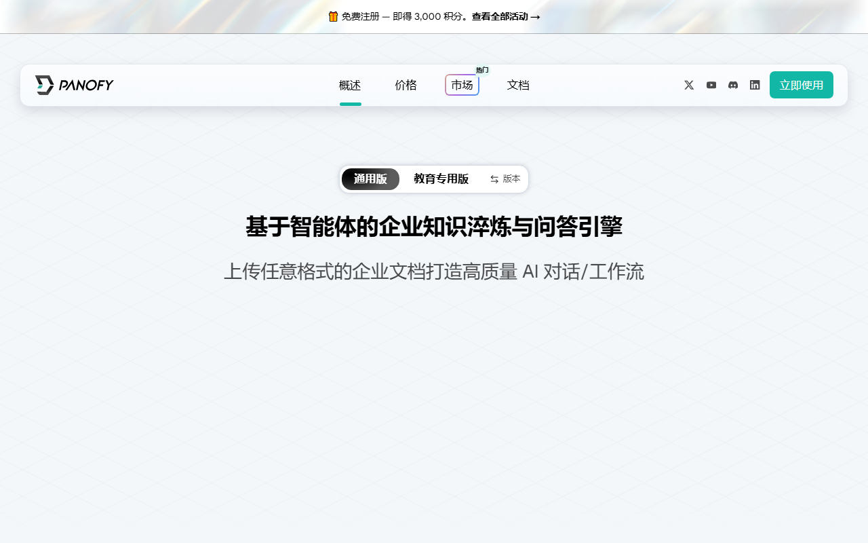Open the X (Twitter) social link

689,85
